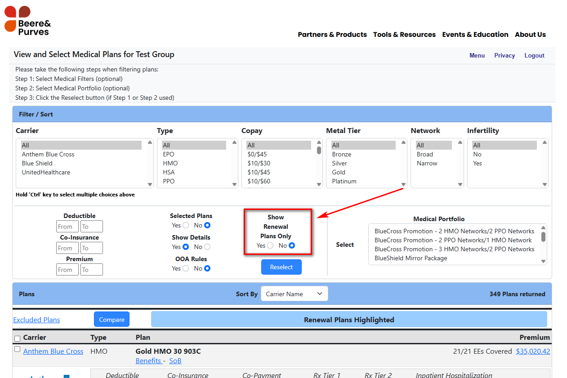This screenshot has width=567, height=378.
Task: Open the Sort By Carrier Name dropdown
Action: pos(294,294)
